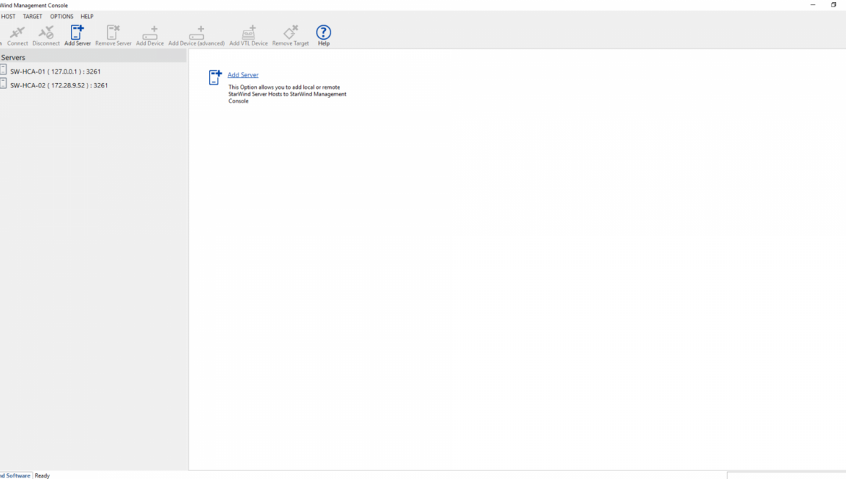Click the Remove Target toolbar icon

click(x=290, y=33)
